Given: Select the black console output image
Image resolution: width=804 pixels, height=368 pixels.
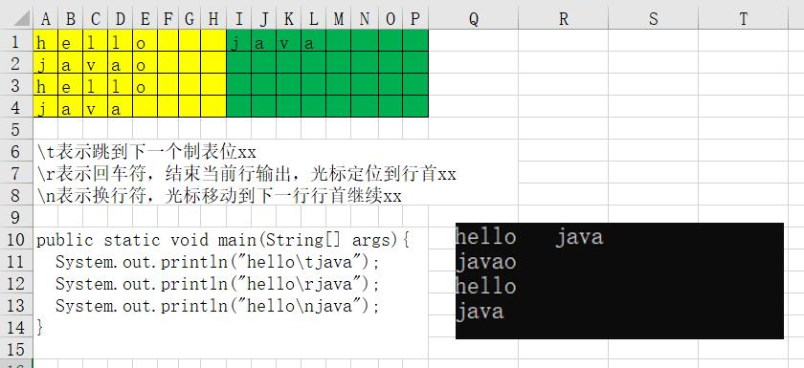Looking at the screenshot, I should (x=619, y=280).
